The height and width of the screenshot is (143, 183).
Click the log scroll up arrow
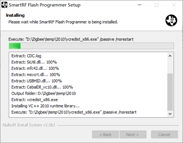(x=170, y=56)
